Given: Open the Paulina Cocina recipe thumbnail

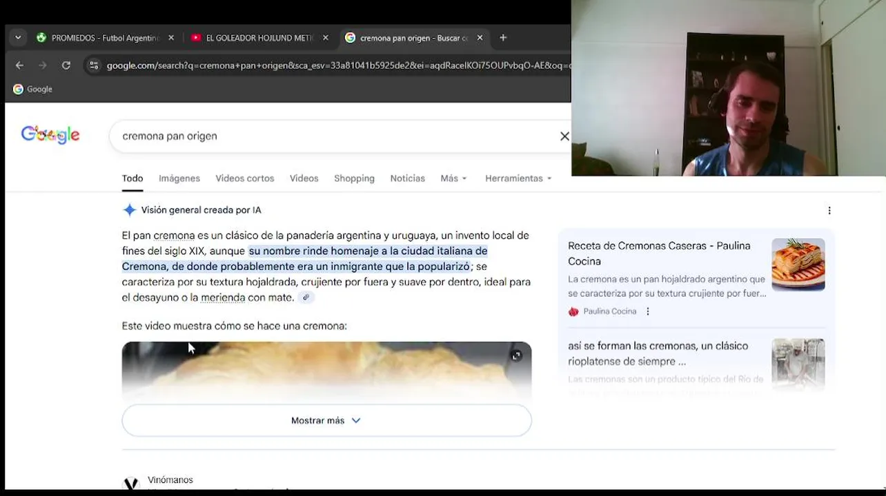Looking at the screenshot, I should pos(798,265).
